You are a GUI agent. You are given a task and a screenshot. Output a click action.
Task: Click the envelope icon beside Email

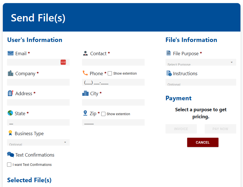(10, 53)
